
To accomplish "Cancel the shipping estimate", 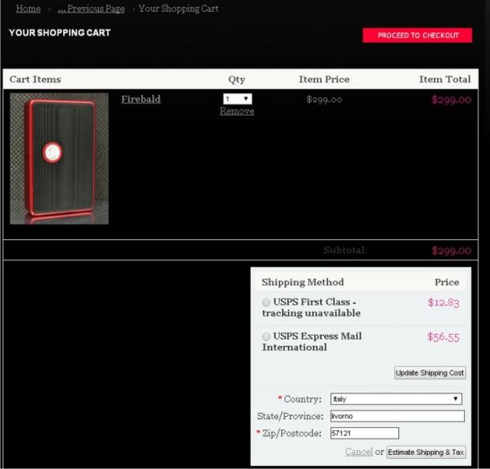I will [359, 452].
